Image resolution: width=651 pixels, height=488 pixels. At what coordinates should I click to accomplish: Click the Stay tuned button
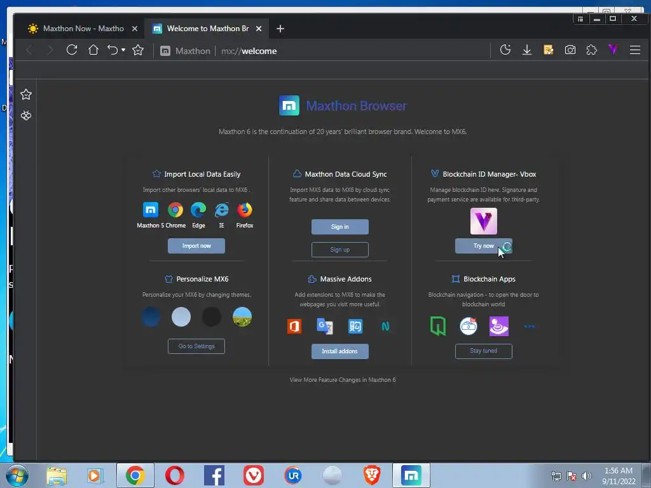[484, 351]
